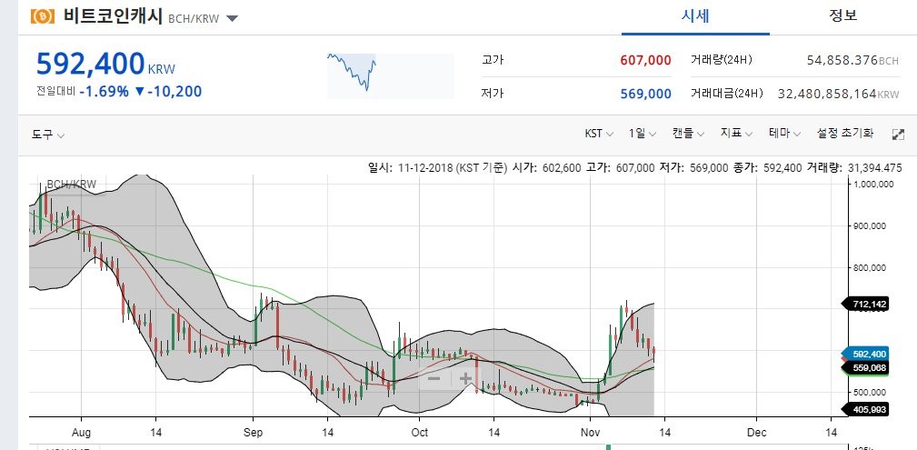Viewport: 917px width, 450px height.
Task: Open the 1일 interval dropdown
Action: (x=643, y=134)
